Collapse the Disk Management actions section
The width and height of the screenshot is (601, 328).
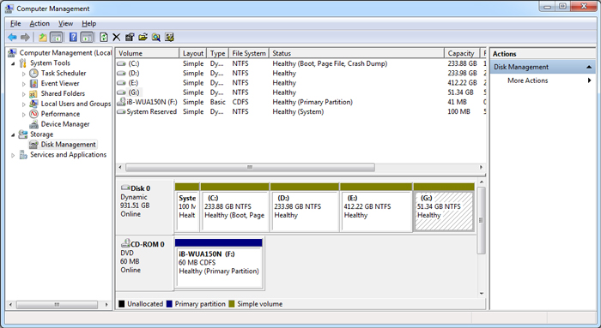(x=589, y=67)
